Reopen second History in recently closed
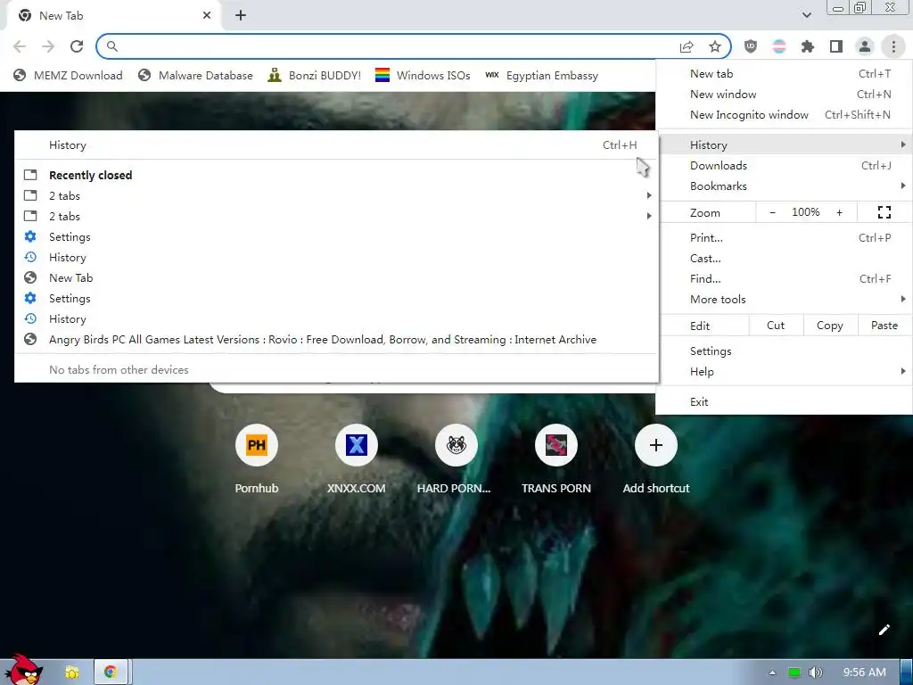913x685 pixels. [336, 319]
